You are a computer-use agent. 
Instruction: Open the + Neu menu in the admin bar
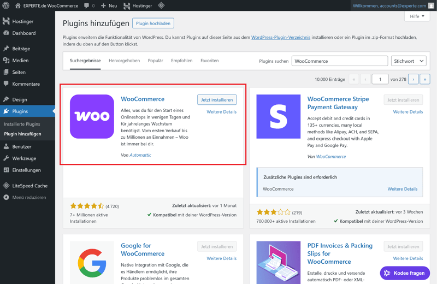point(109,5)
